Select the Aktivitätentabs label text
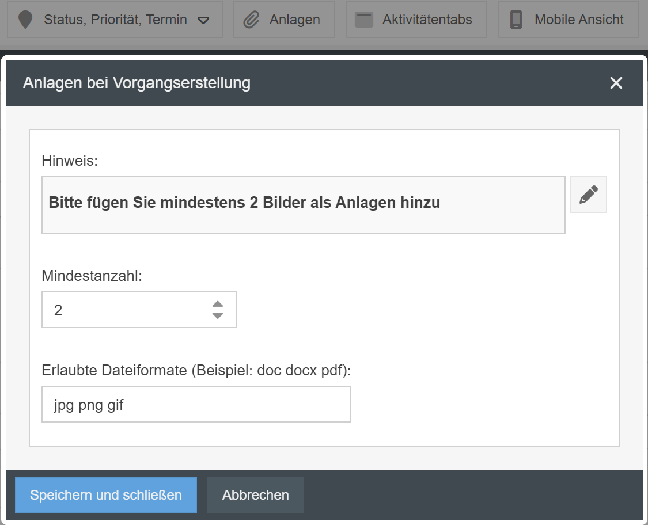Screen dimensions: 648x525 [427, 20]
